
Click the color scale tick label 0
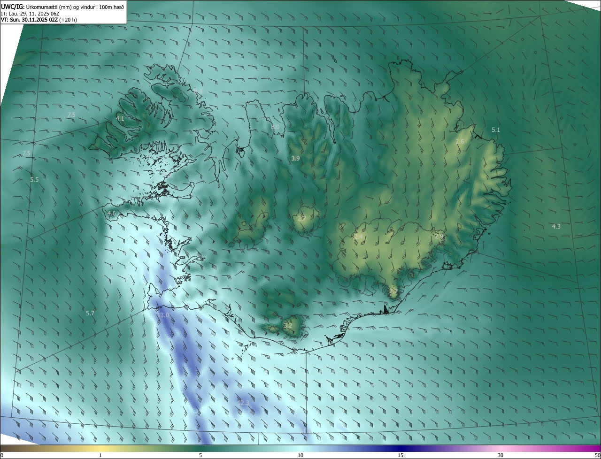(x=2, y=455)
